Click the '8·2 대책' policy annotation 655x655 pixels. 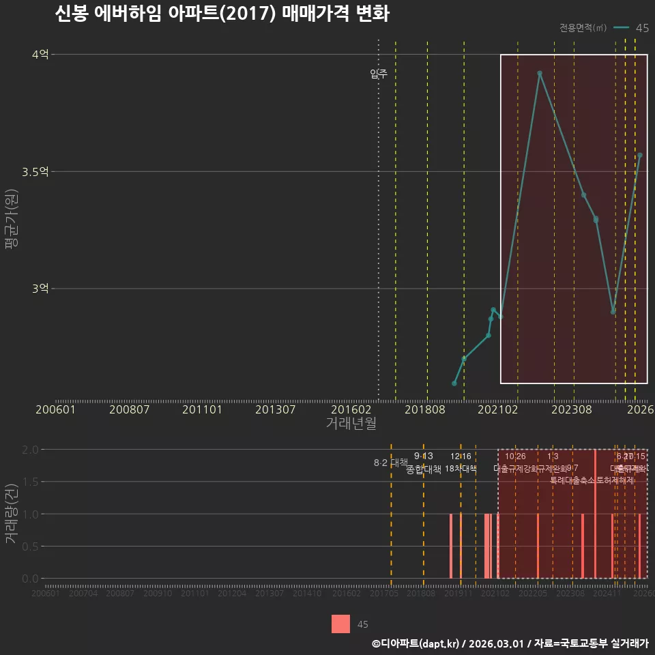click(x=390, y=463)
